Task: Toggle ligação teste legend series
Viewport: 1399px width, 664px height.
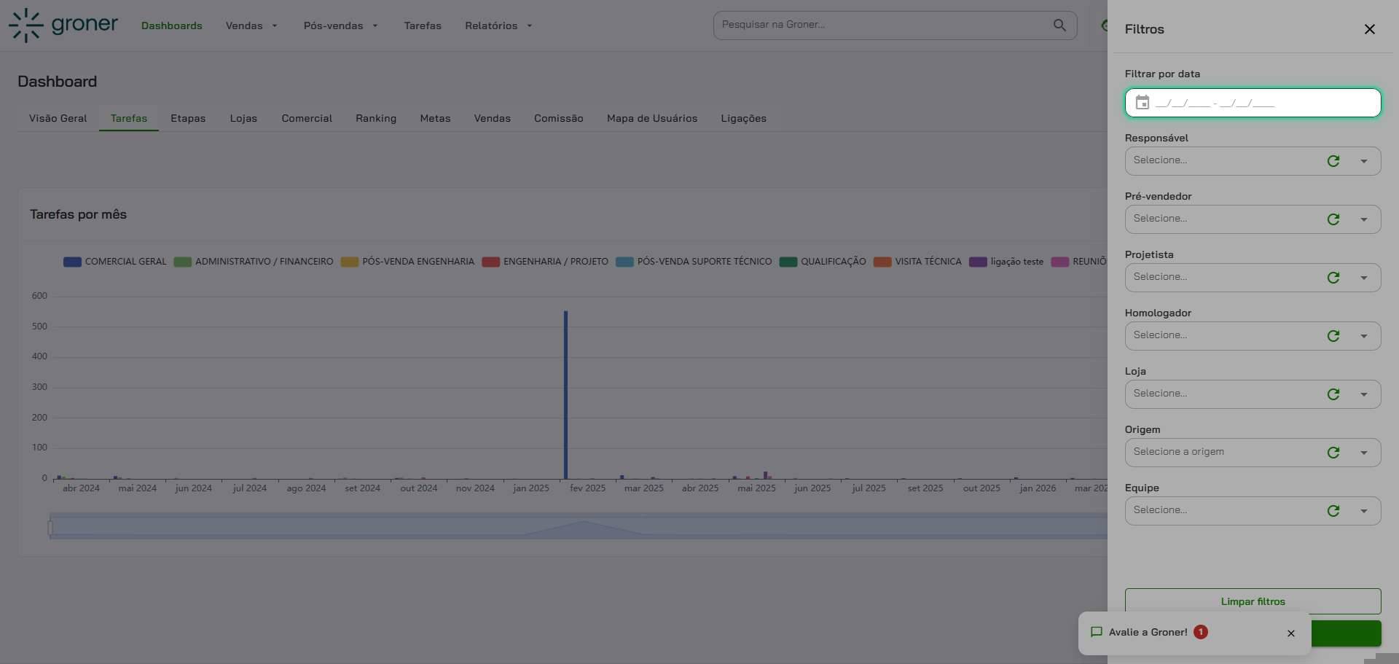Action: pos(1006,262)
